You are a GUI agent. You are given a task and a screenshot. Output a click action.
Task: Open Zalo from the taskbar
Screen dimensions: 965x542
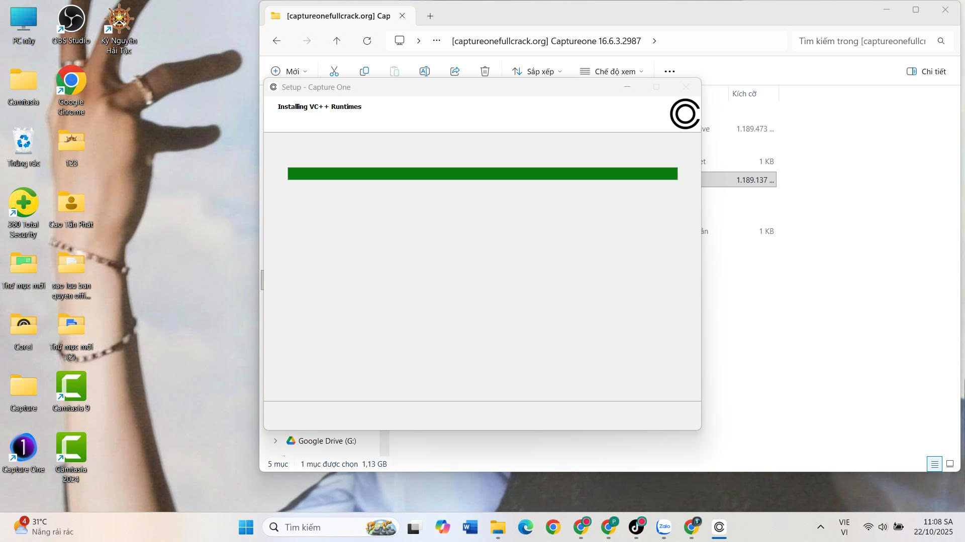664,527
